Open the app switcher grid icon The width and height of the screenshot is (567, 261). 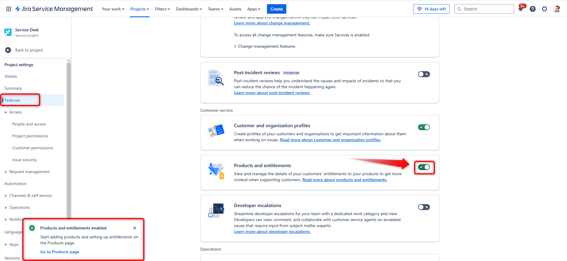pyautogui.click(x=9, y=9)
